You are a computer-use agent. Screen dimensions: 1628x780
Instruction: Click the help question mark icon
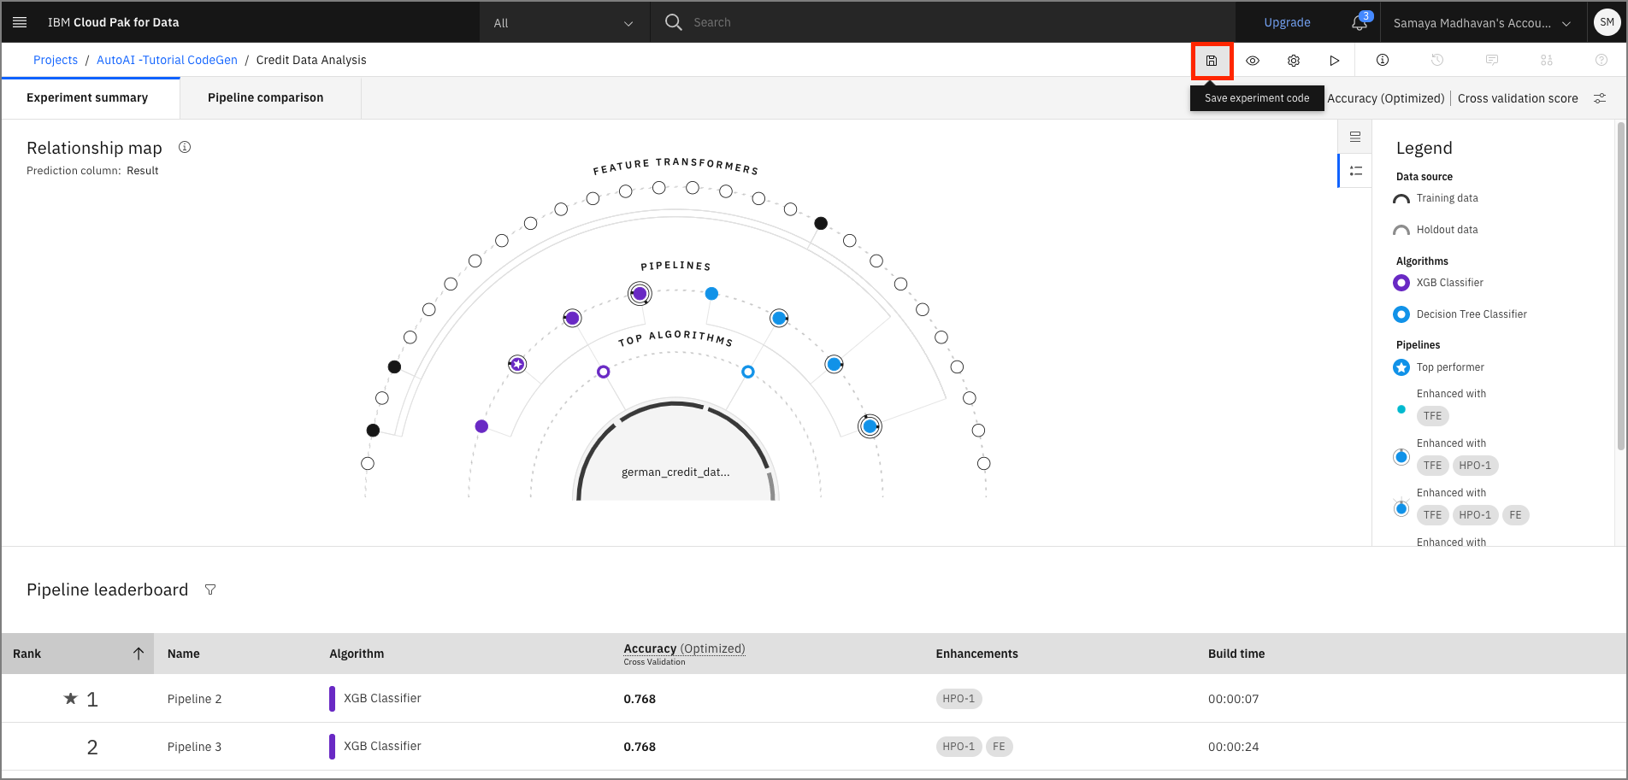coord(1601,60)
